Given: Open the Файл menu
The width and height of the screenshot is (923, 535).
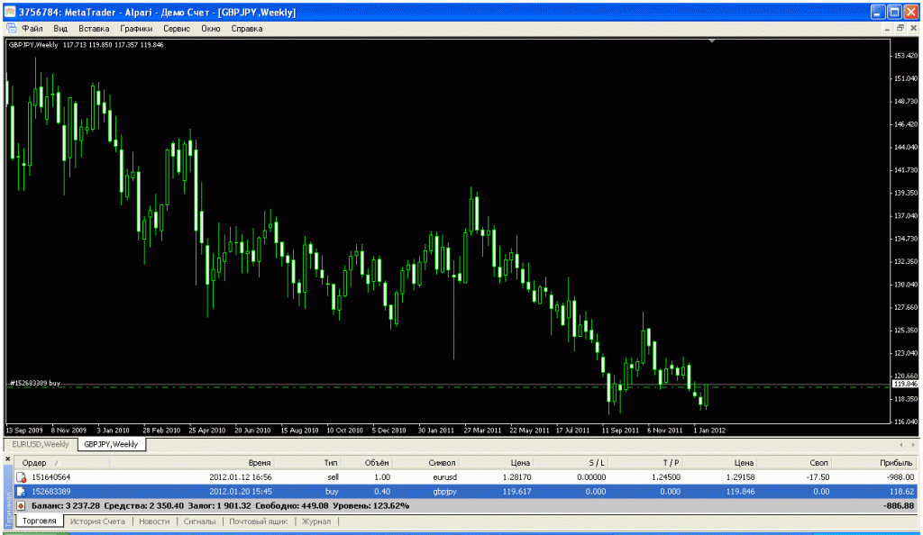Looking at the screenshot, I should (x=32, y=29).
